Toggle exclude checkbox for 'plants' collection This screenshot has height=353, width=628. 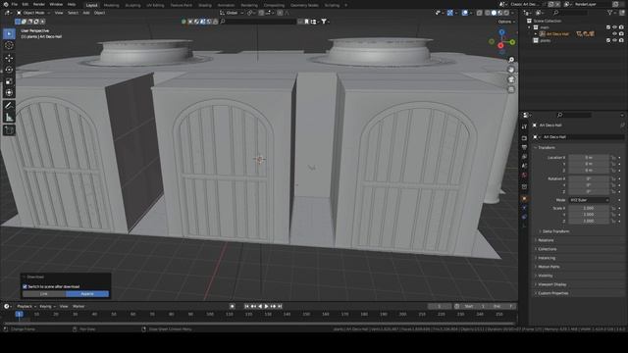608,40
